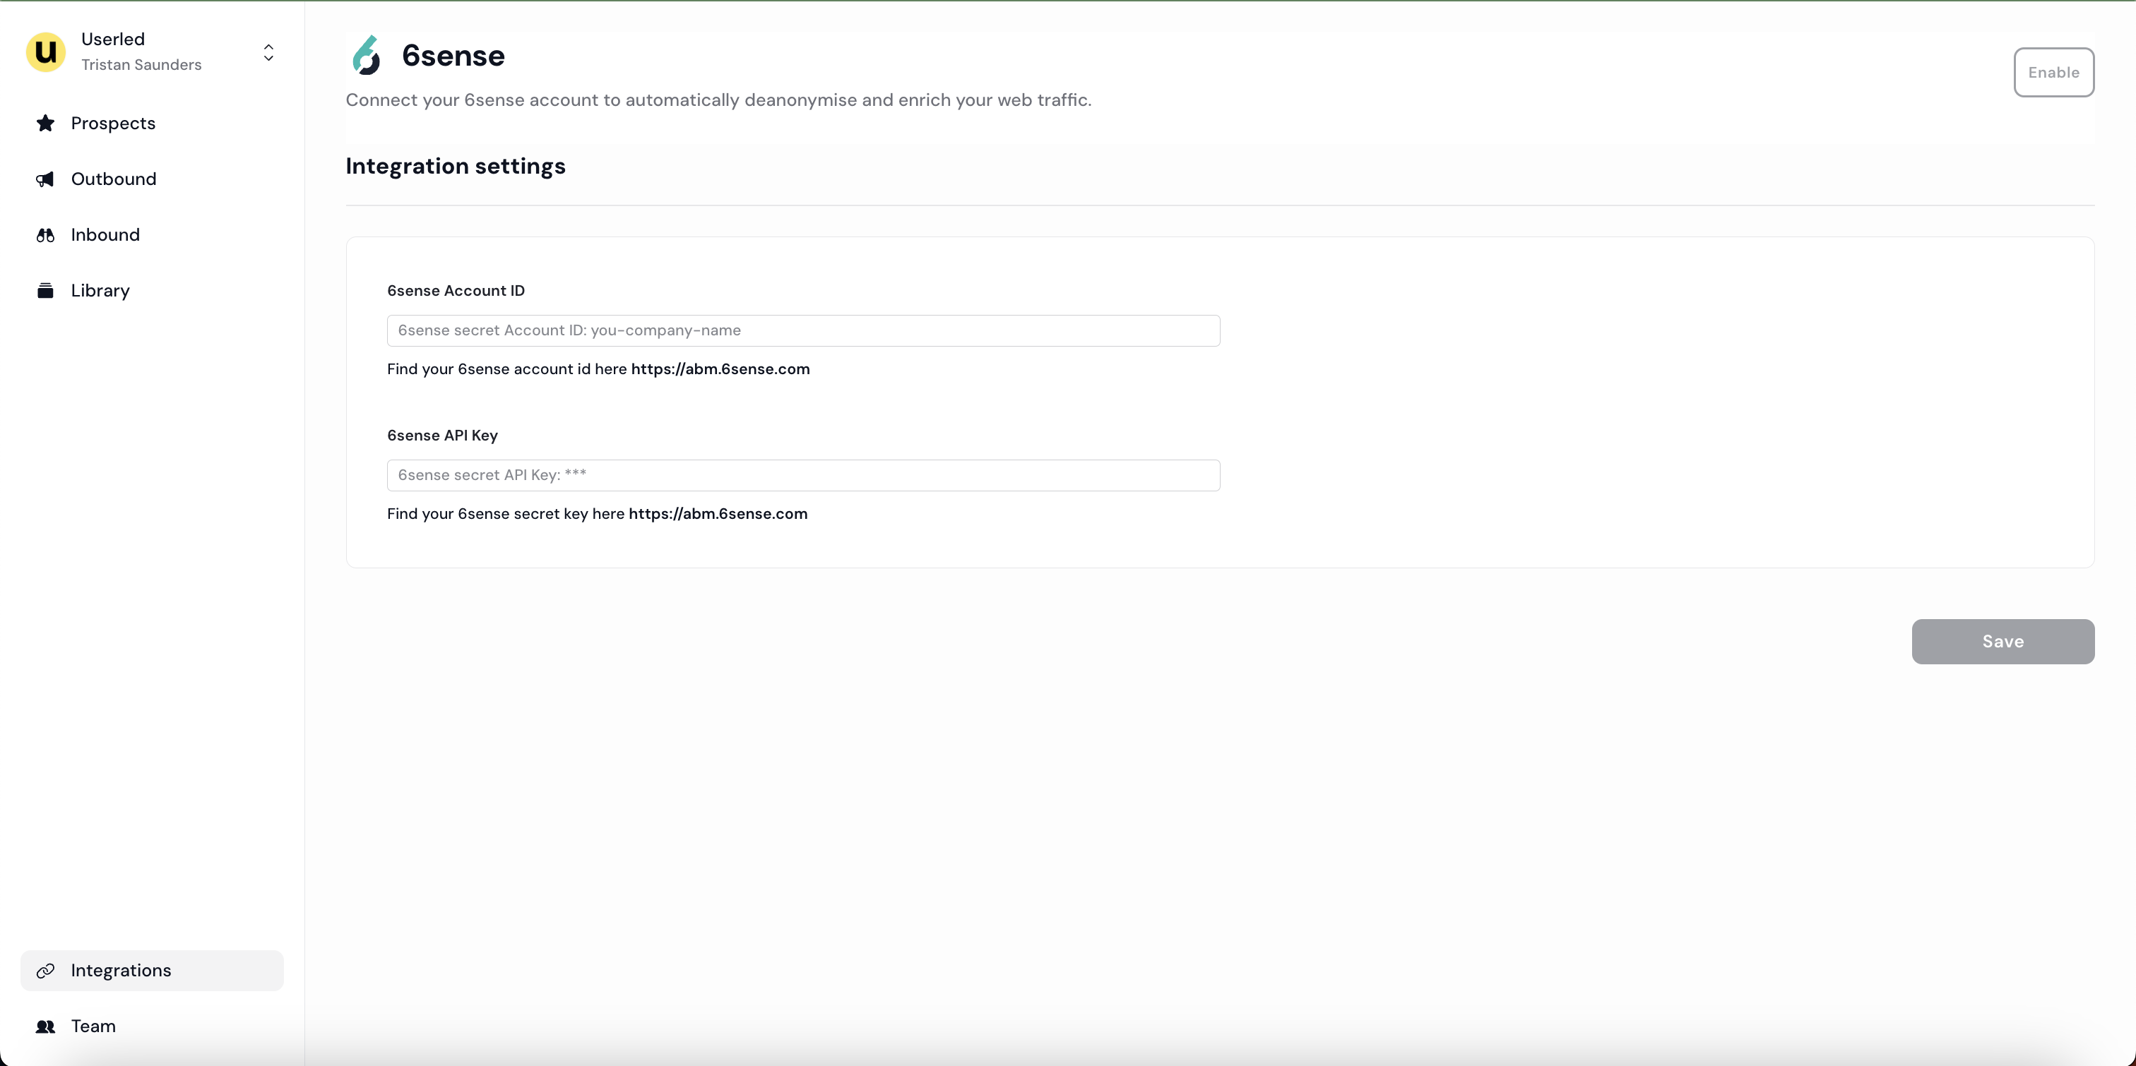Click the 6sense logo icon
Image resolution: width=2136 pixels, height=1066 pixels.
click(366, 56)
